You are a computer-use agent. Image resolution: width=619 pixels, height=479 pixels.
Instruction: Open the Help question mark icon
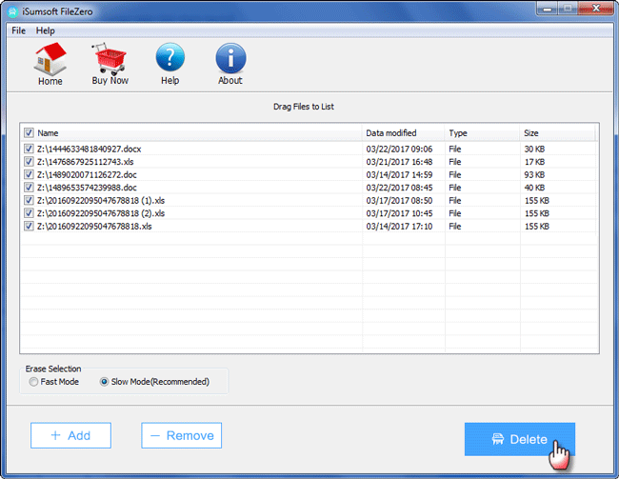pyautogui.click(x=170, y=64)
